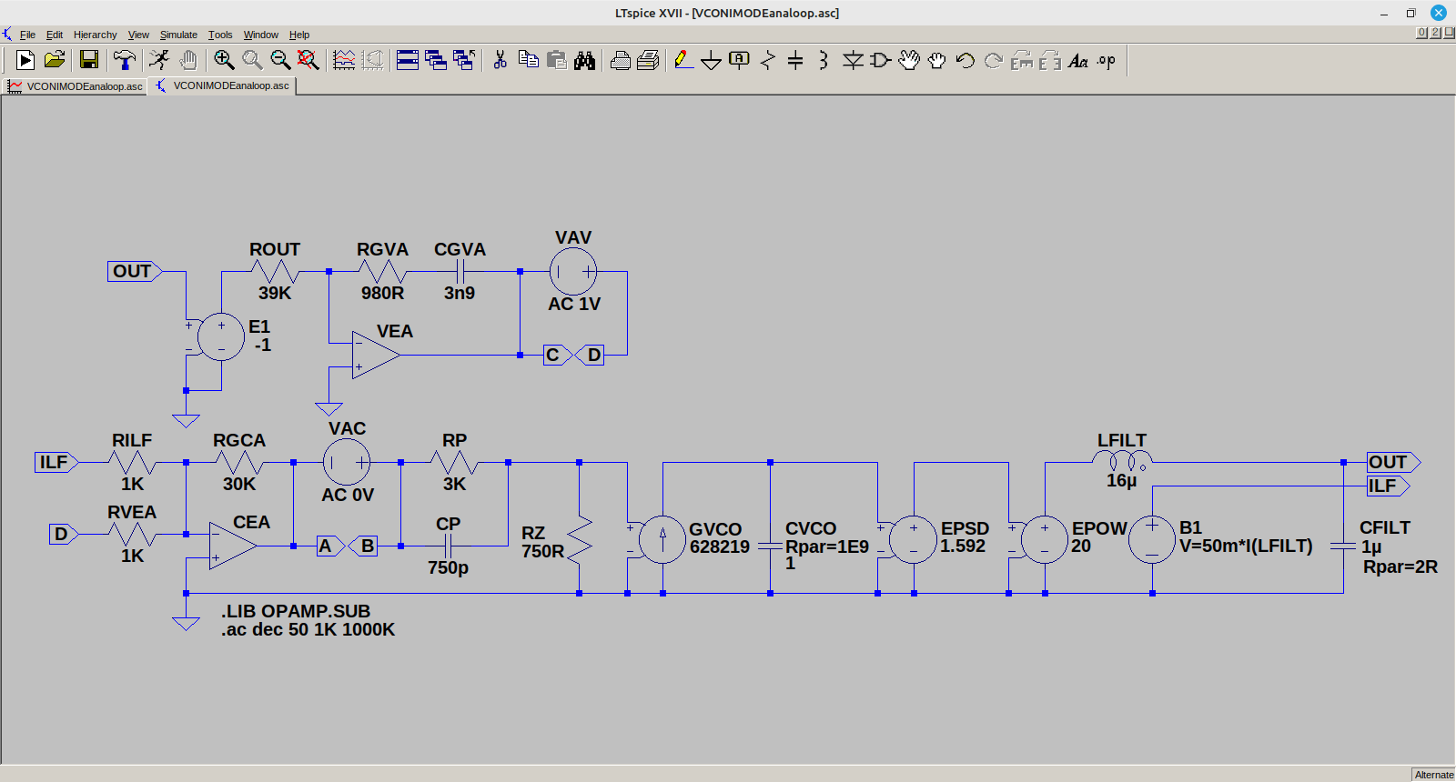This screenshot has height=782, width=1456.
Task: Open Find with the binoculars icon
Action: [x=585, y=60]
